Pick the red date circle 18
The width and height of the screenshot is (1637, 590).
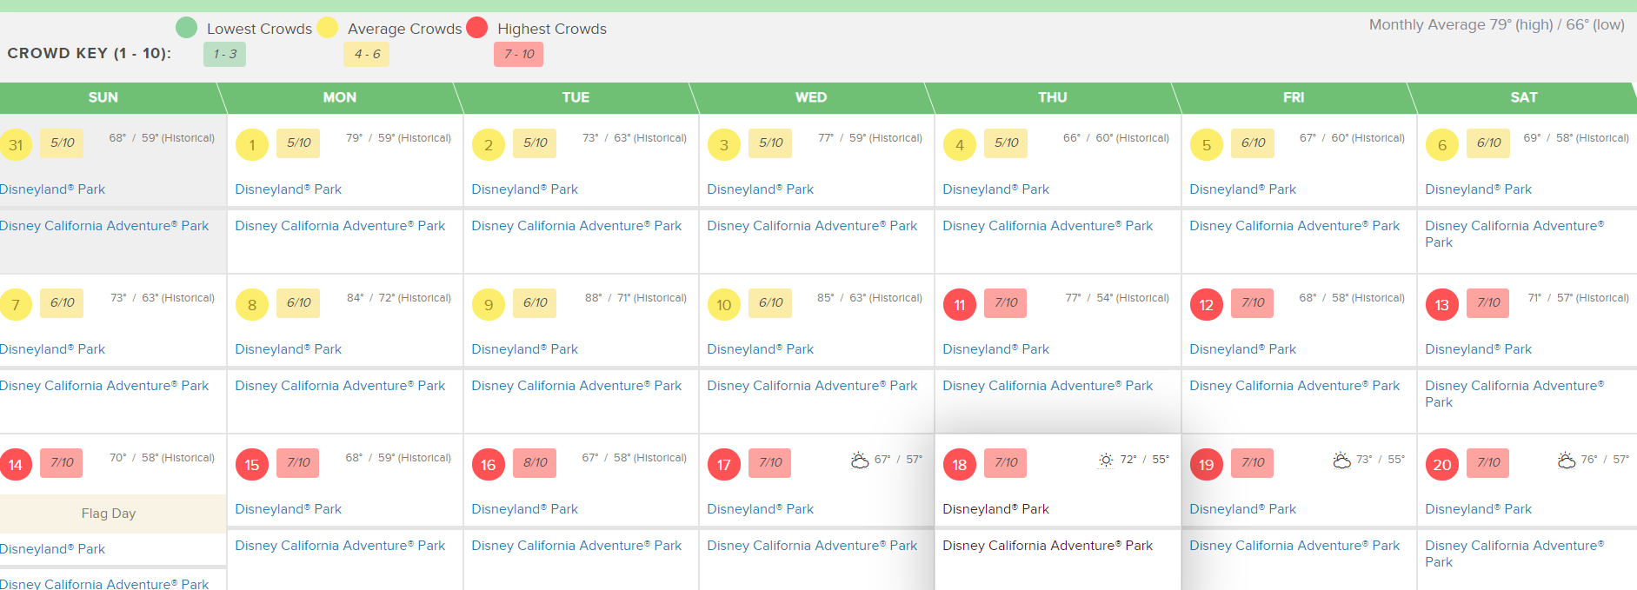click(x=960, y=465)
